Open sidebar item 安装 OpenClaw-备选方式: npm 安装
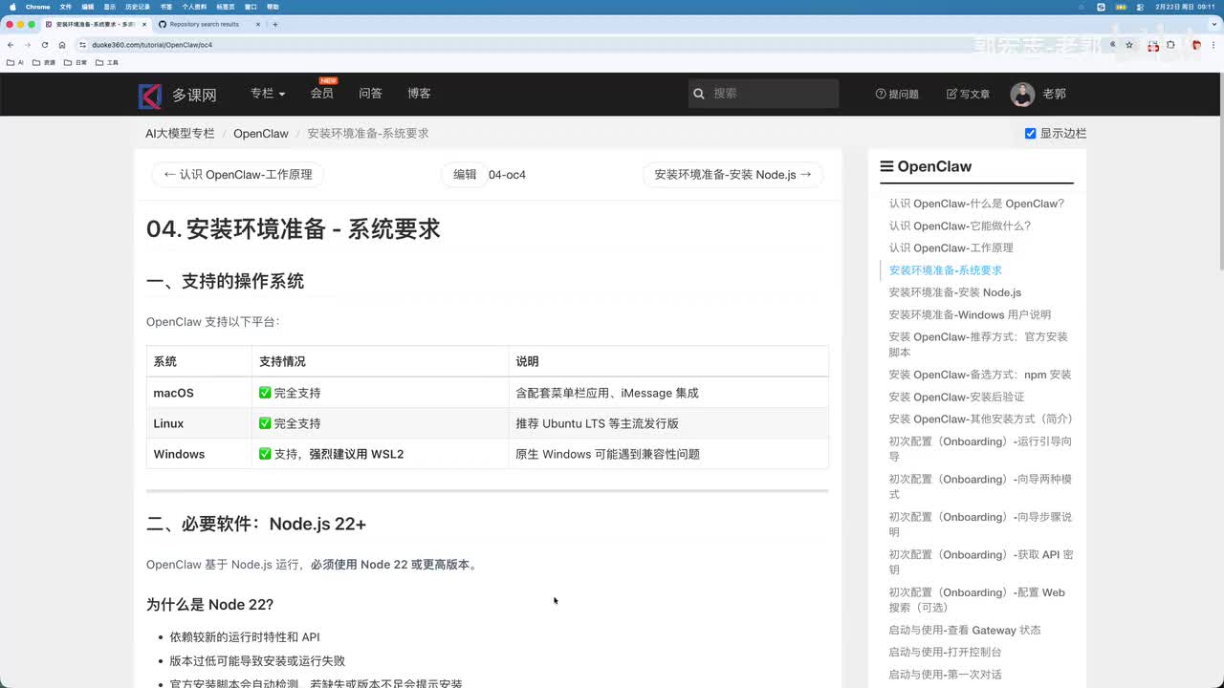 (x=980, y=375)
